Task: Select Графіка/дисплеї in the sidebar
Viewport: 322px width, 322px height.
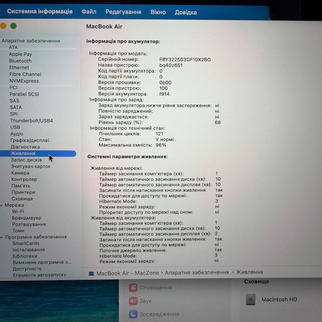Action: [x=30, y=140]
